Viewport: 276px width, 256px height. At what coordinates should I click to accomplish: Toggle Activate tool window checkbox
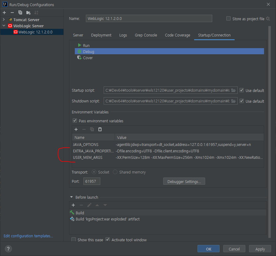(108, 239)
